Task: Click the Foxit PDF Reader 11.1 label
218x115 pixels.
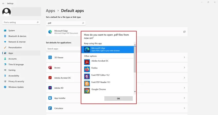Action: [x=101, y=82]
